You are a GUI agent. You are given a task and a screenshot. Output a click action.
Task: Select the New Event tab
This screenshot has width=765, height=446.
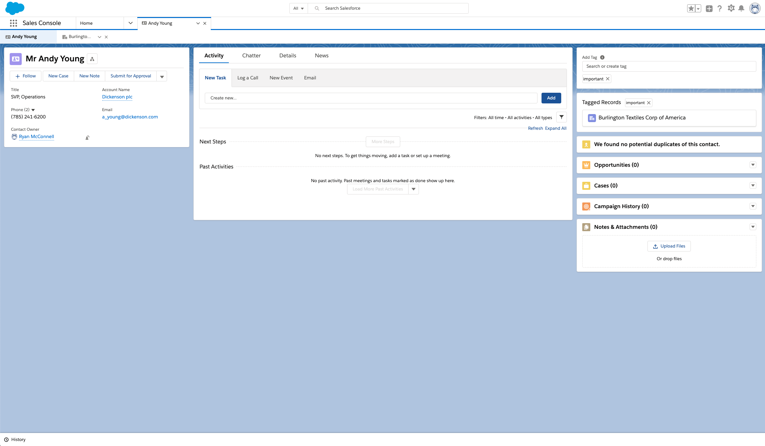point(281,78)
